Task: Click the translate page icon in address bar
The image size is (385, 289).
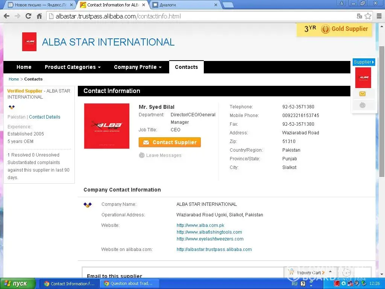Action: click(359, 16)
